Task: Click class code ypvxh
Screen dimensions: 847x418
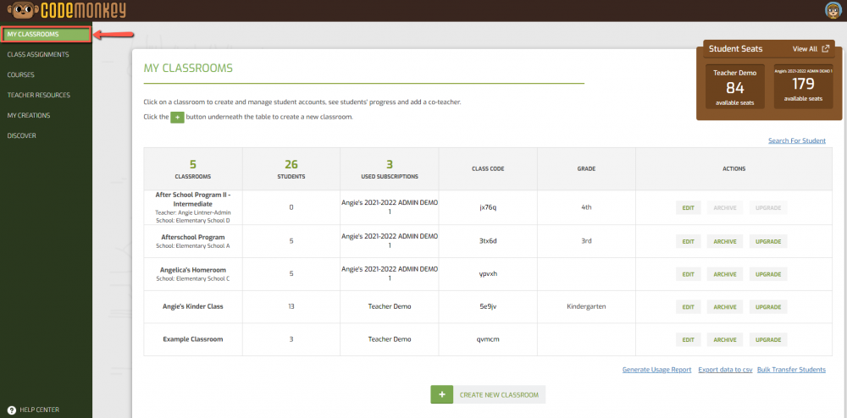Action: (x=488, y=273)
